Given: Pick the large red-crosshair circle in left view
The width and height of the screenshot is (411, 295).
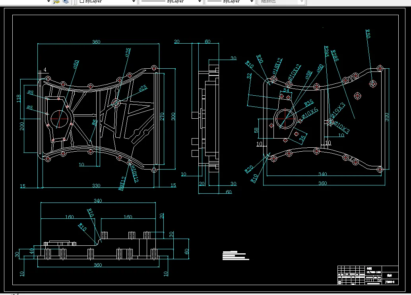Looking at the screenshot, I should pyautogui.click(x=60, y=119).
